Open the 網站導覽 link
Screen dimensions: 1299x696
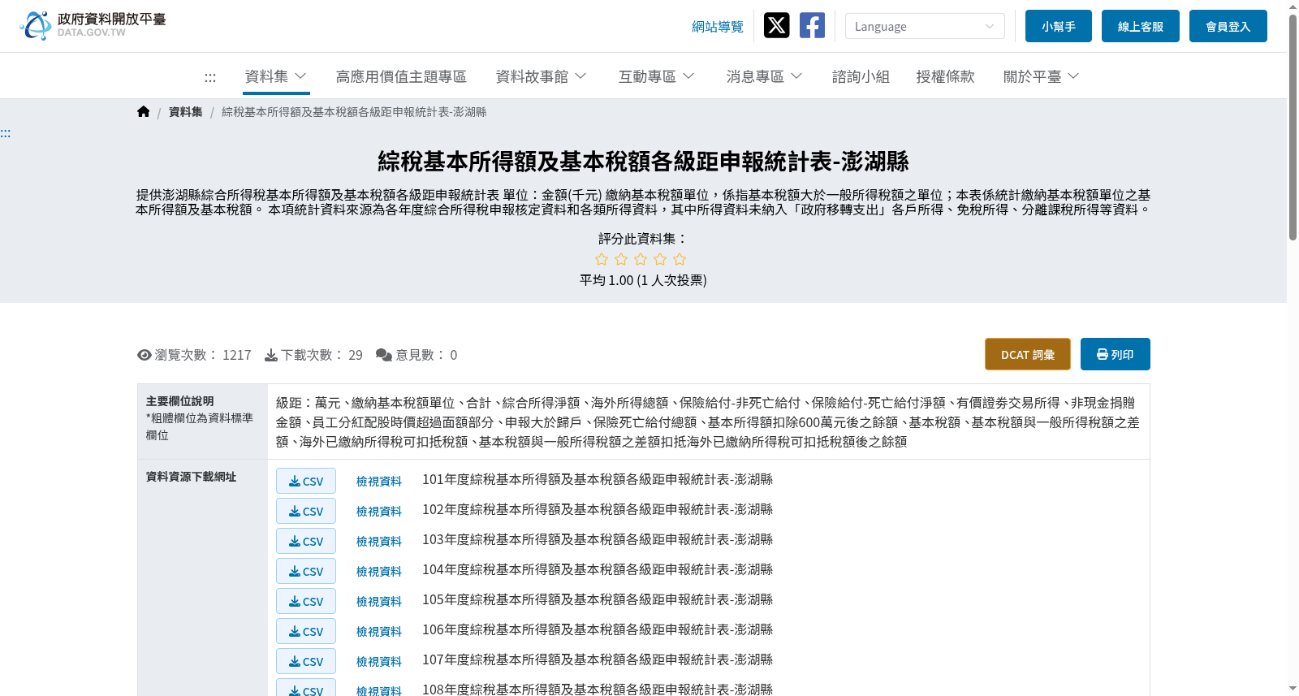tap(718, 27)
